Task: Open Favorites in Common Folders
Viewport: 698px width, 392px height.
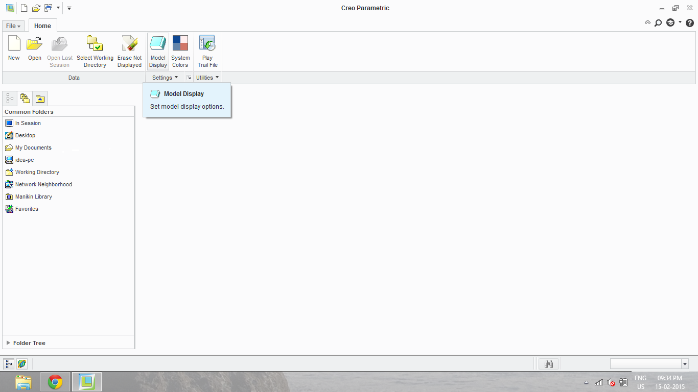Action: coord(22,209)
